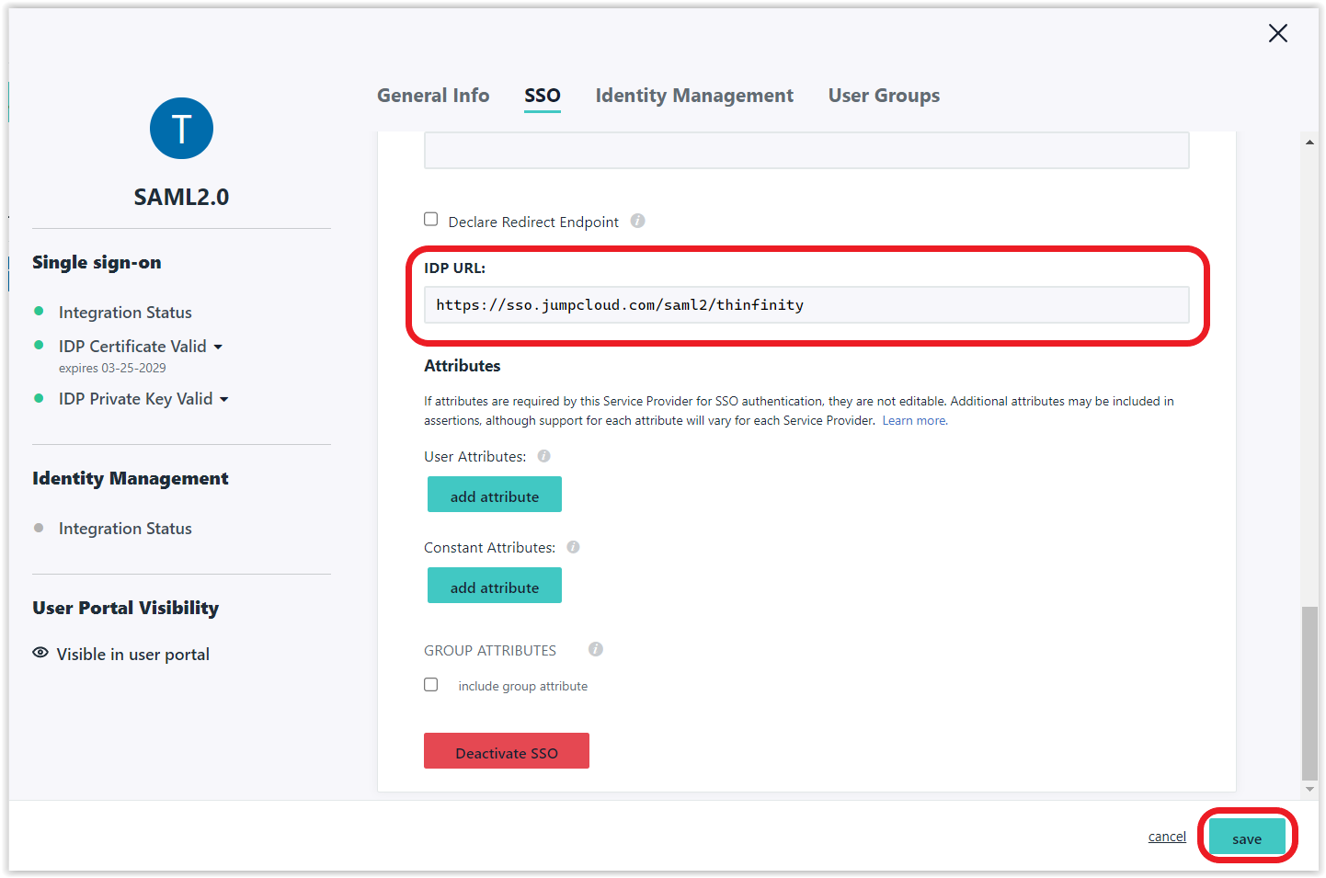The height and width of the screenshot is (878, 1326).
Task: Click the scrollbar down arrow
Action: click(1309, 789)
